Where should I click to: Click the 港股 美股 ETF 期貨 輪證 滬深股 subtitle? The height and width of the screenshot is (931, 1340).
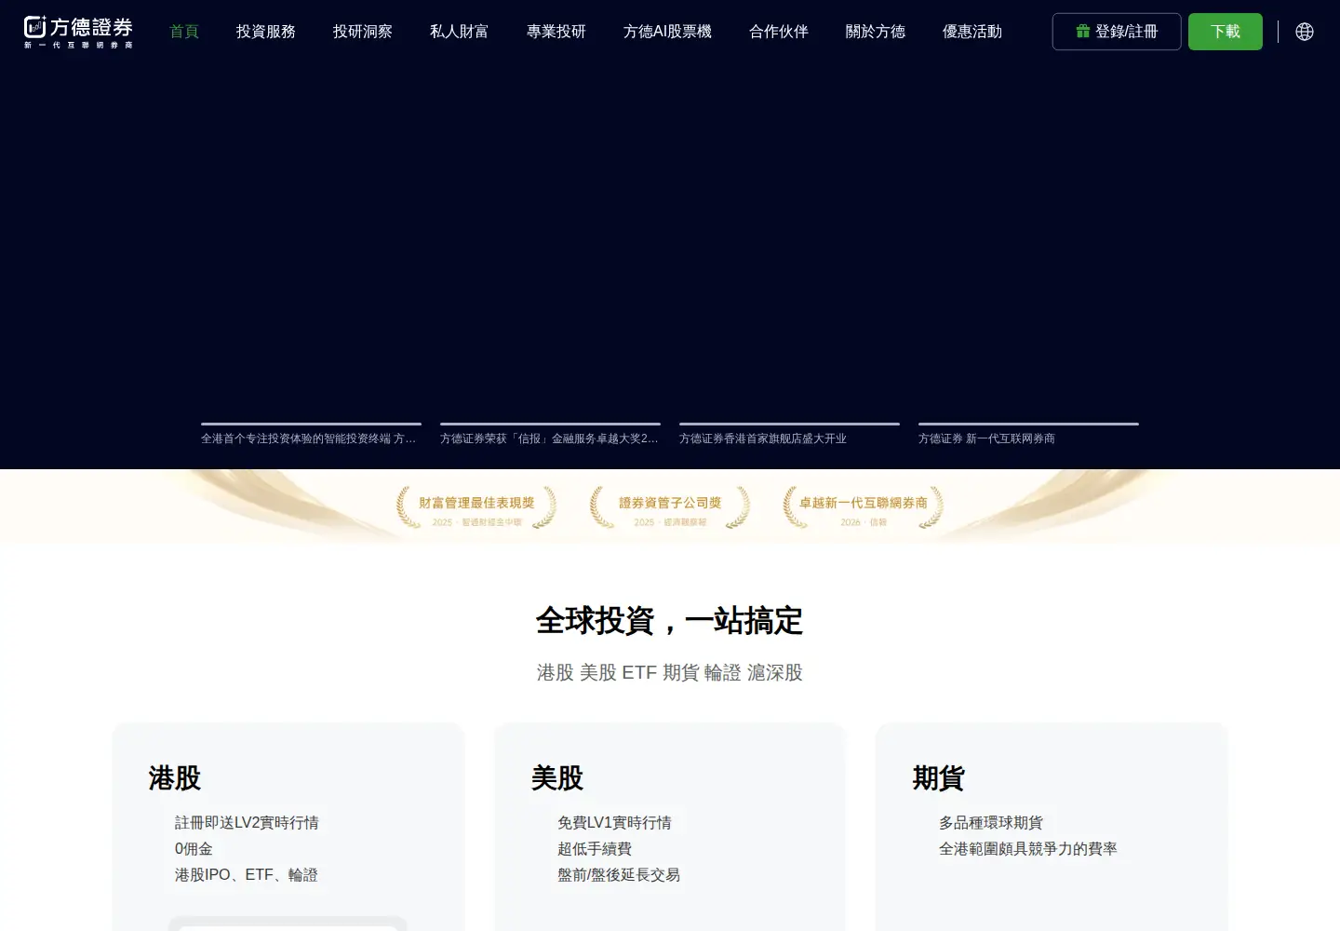click(x=670, y=672)
